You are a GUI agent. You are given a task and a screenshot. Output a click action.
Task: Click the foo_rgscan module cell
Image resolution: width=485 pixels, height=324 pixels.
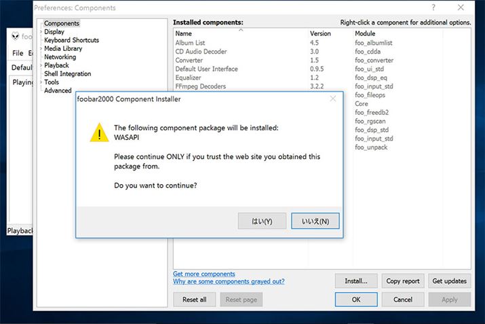point(370,121)
